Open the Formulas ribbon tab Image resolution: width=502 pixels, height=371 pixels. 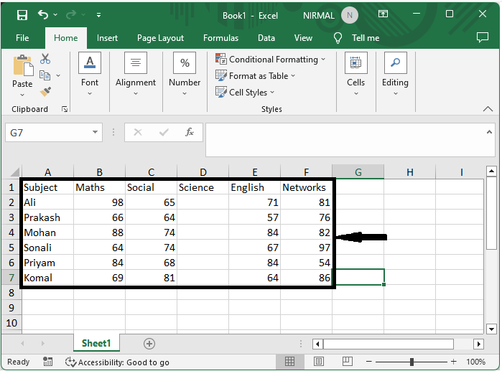coord(220,38)
